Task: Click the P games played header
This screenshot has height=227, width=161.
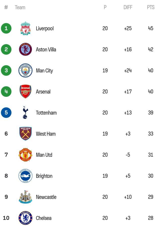Action: coord(105,7)
